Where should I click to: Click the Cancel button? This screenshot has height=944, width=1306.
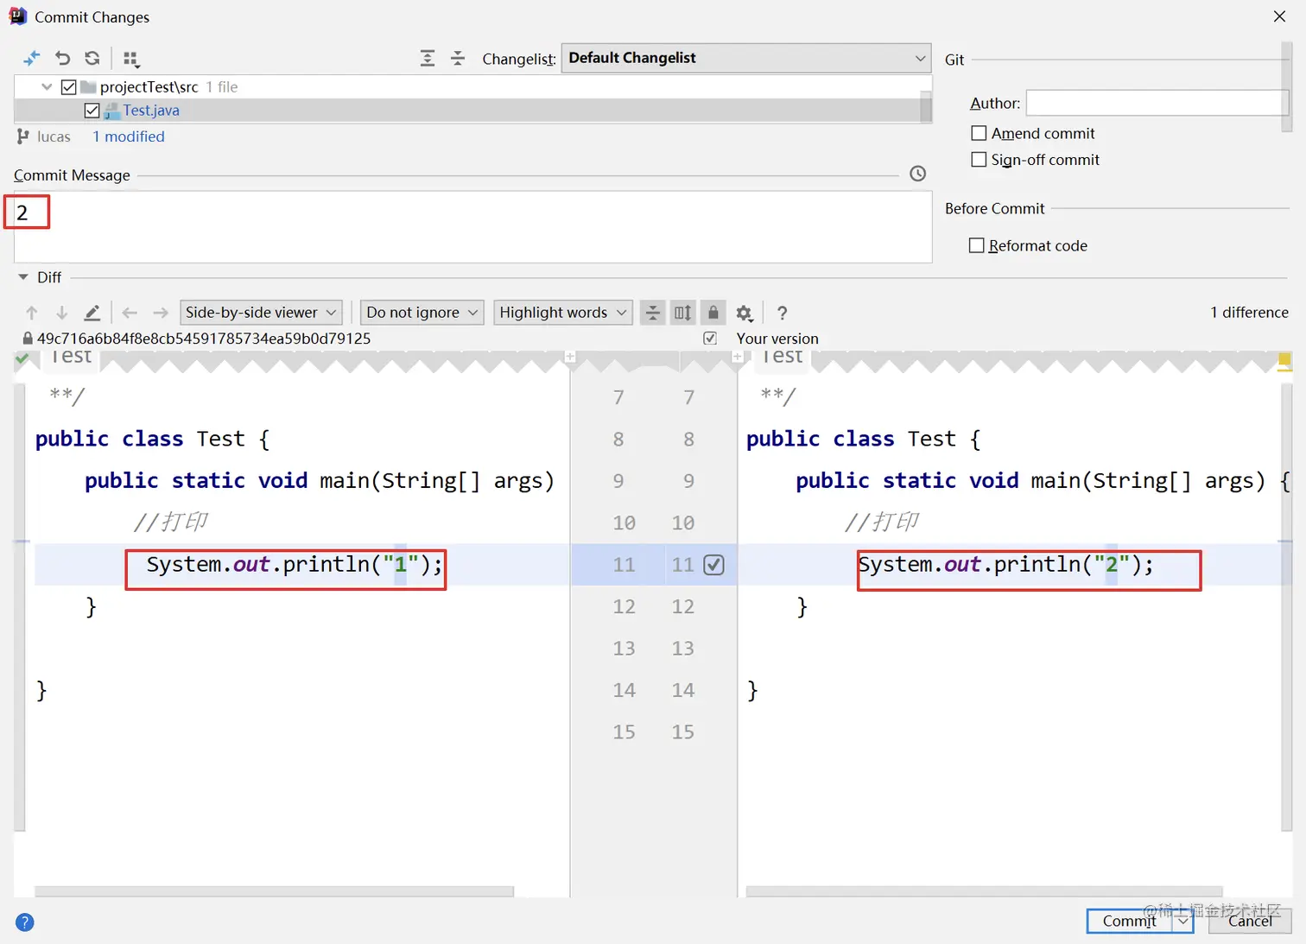click(x=1250, y=922)
